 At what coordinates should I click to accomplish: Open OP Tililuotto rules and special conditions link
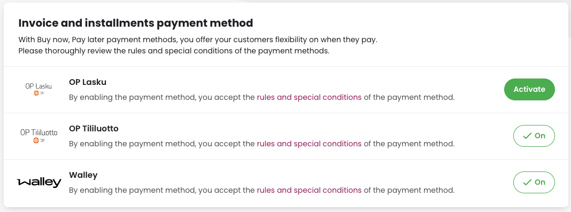[x=309, y=144]
